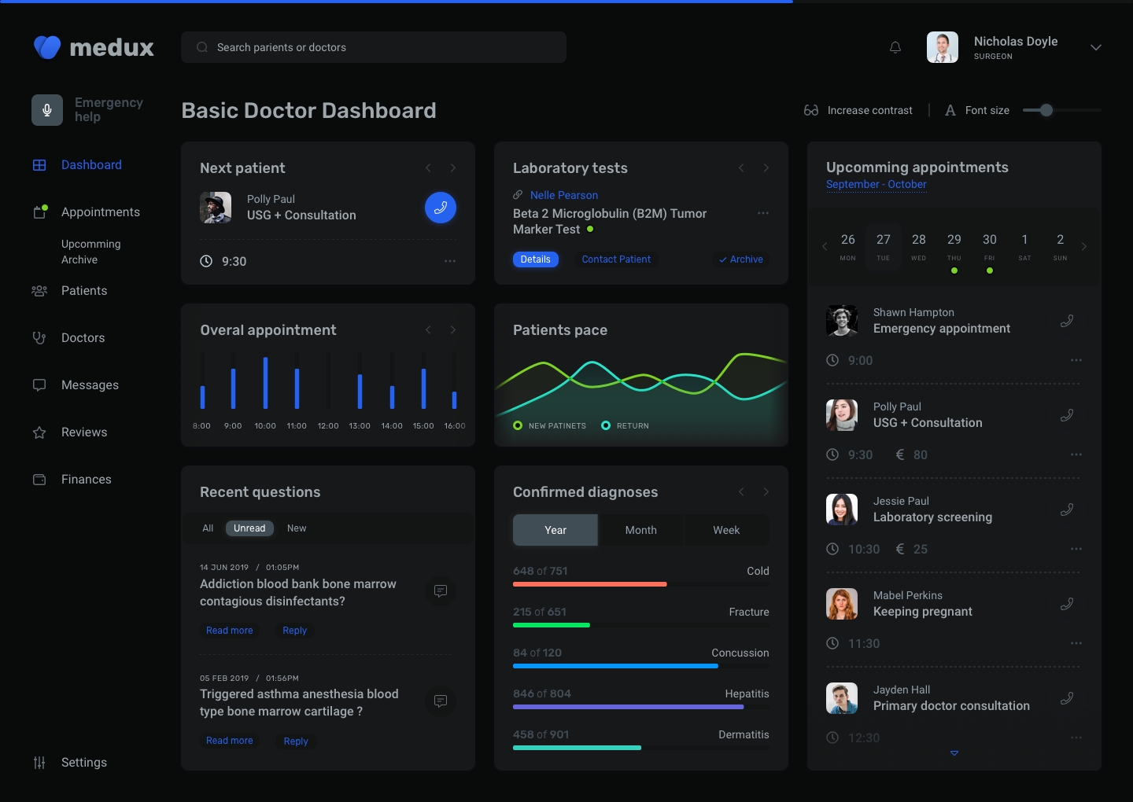Open September - October date link
This screenshot has height=802, width=1133.
pos(877,185)
